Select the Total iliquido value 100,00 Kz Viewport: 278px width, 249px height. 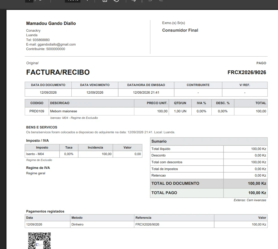(259, 149)
